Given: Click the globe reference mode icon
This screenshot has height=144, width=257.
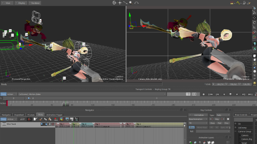Looking at the screenshot, I should coord(255,44).
